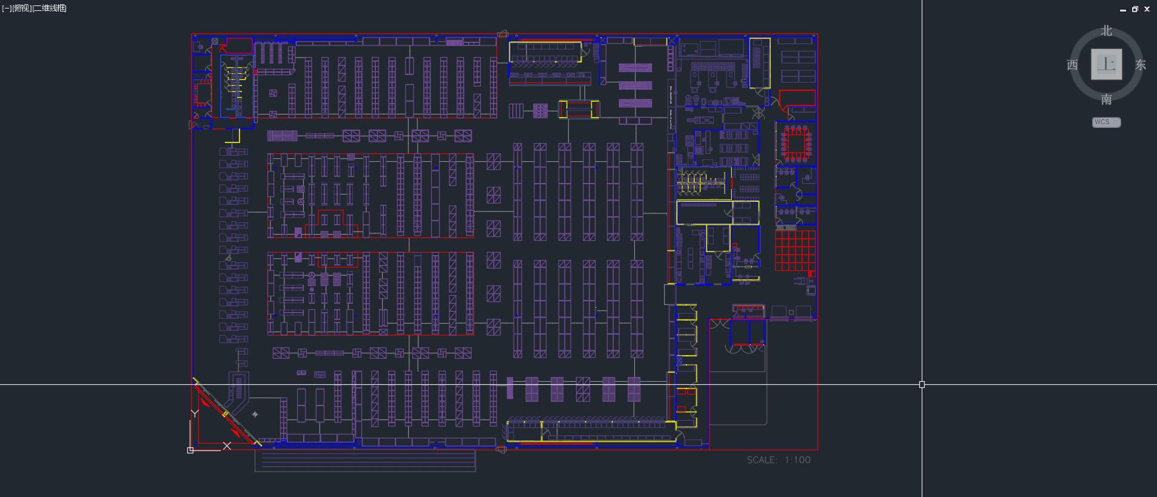Click the small star symbol near the diagonal entrance
The height and width of the screenshot is (497, 1157).
(255, 415)
